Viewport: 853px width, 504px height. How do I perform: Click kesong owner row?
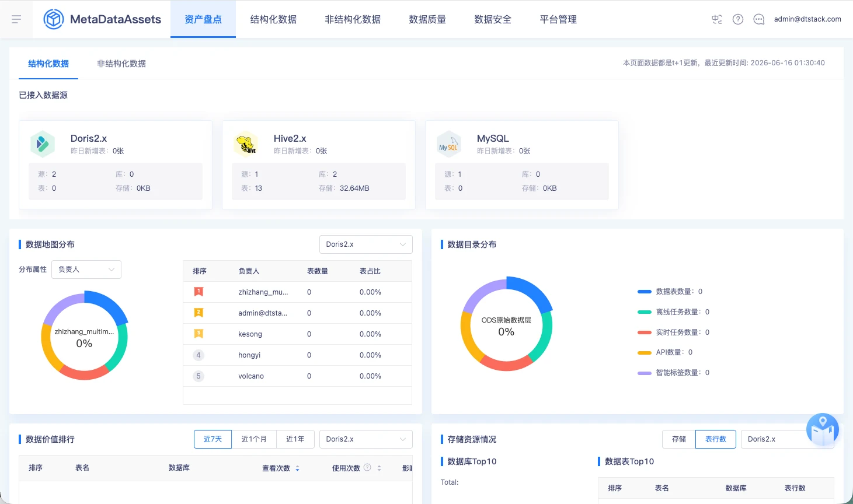297,334
